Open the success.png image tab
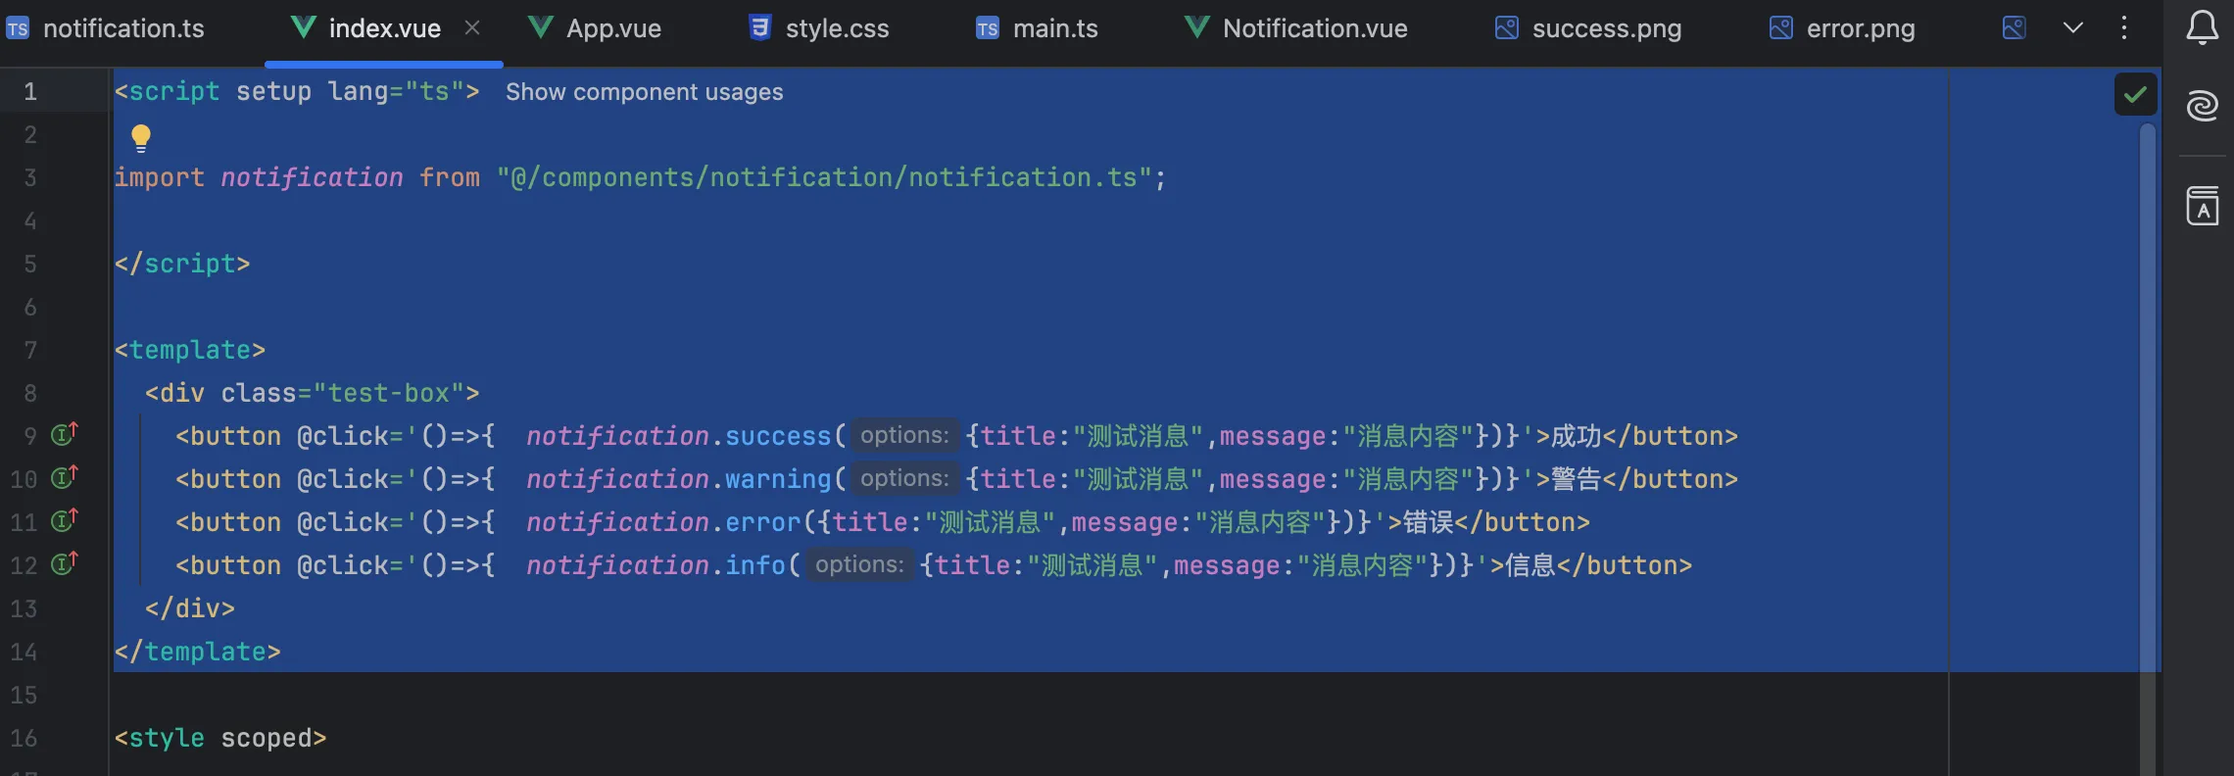Screen dimensions: 2234x776 tap(1587, 28)
